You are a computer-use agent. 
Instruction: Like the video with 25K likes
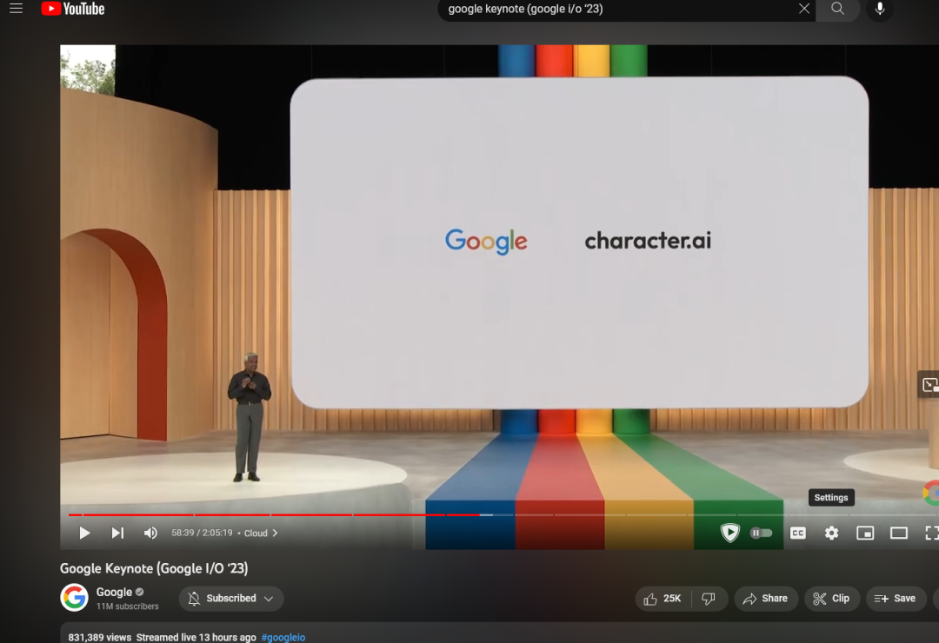click(663, 598)
